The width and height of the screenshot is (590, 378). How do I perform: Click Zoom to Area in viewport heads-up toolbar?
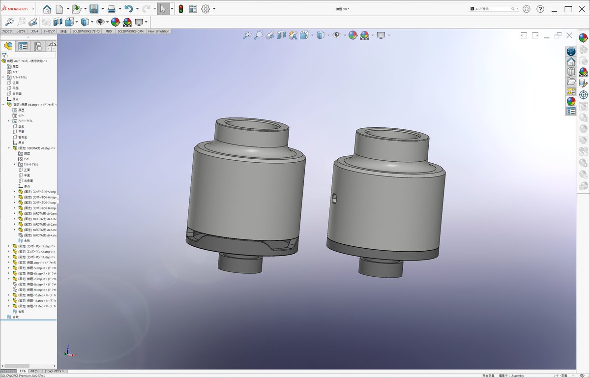pos(259,35)
